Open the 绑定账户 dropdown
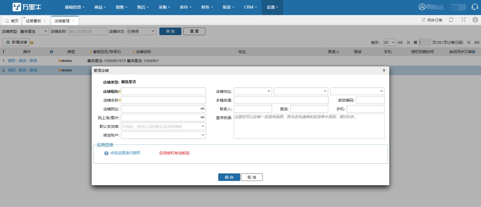Screen dimensions: 481x207 [x=163, y=135]
